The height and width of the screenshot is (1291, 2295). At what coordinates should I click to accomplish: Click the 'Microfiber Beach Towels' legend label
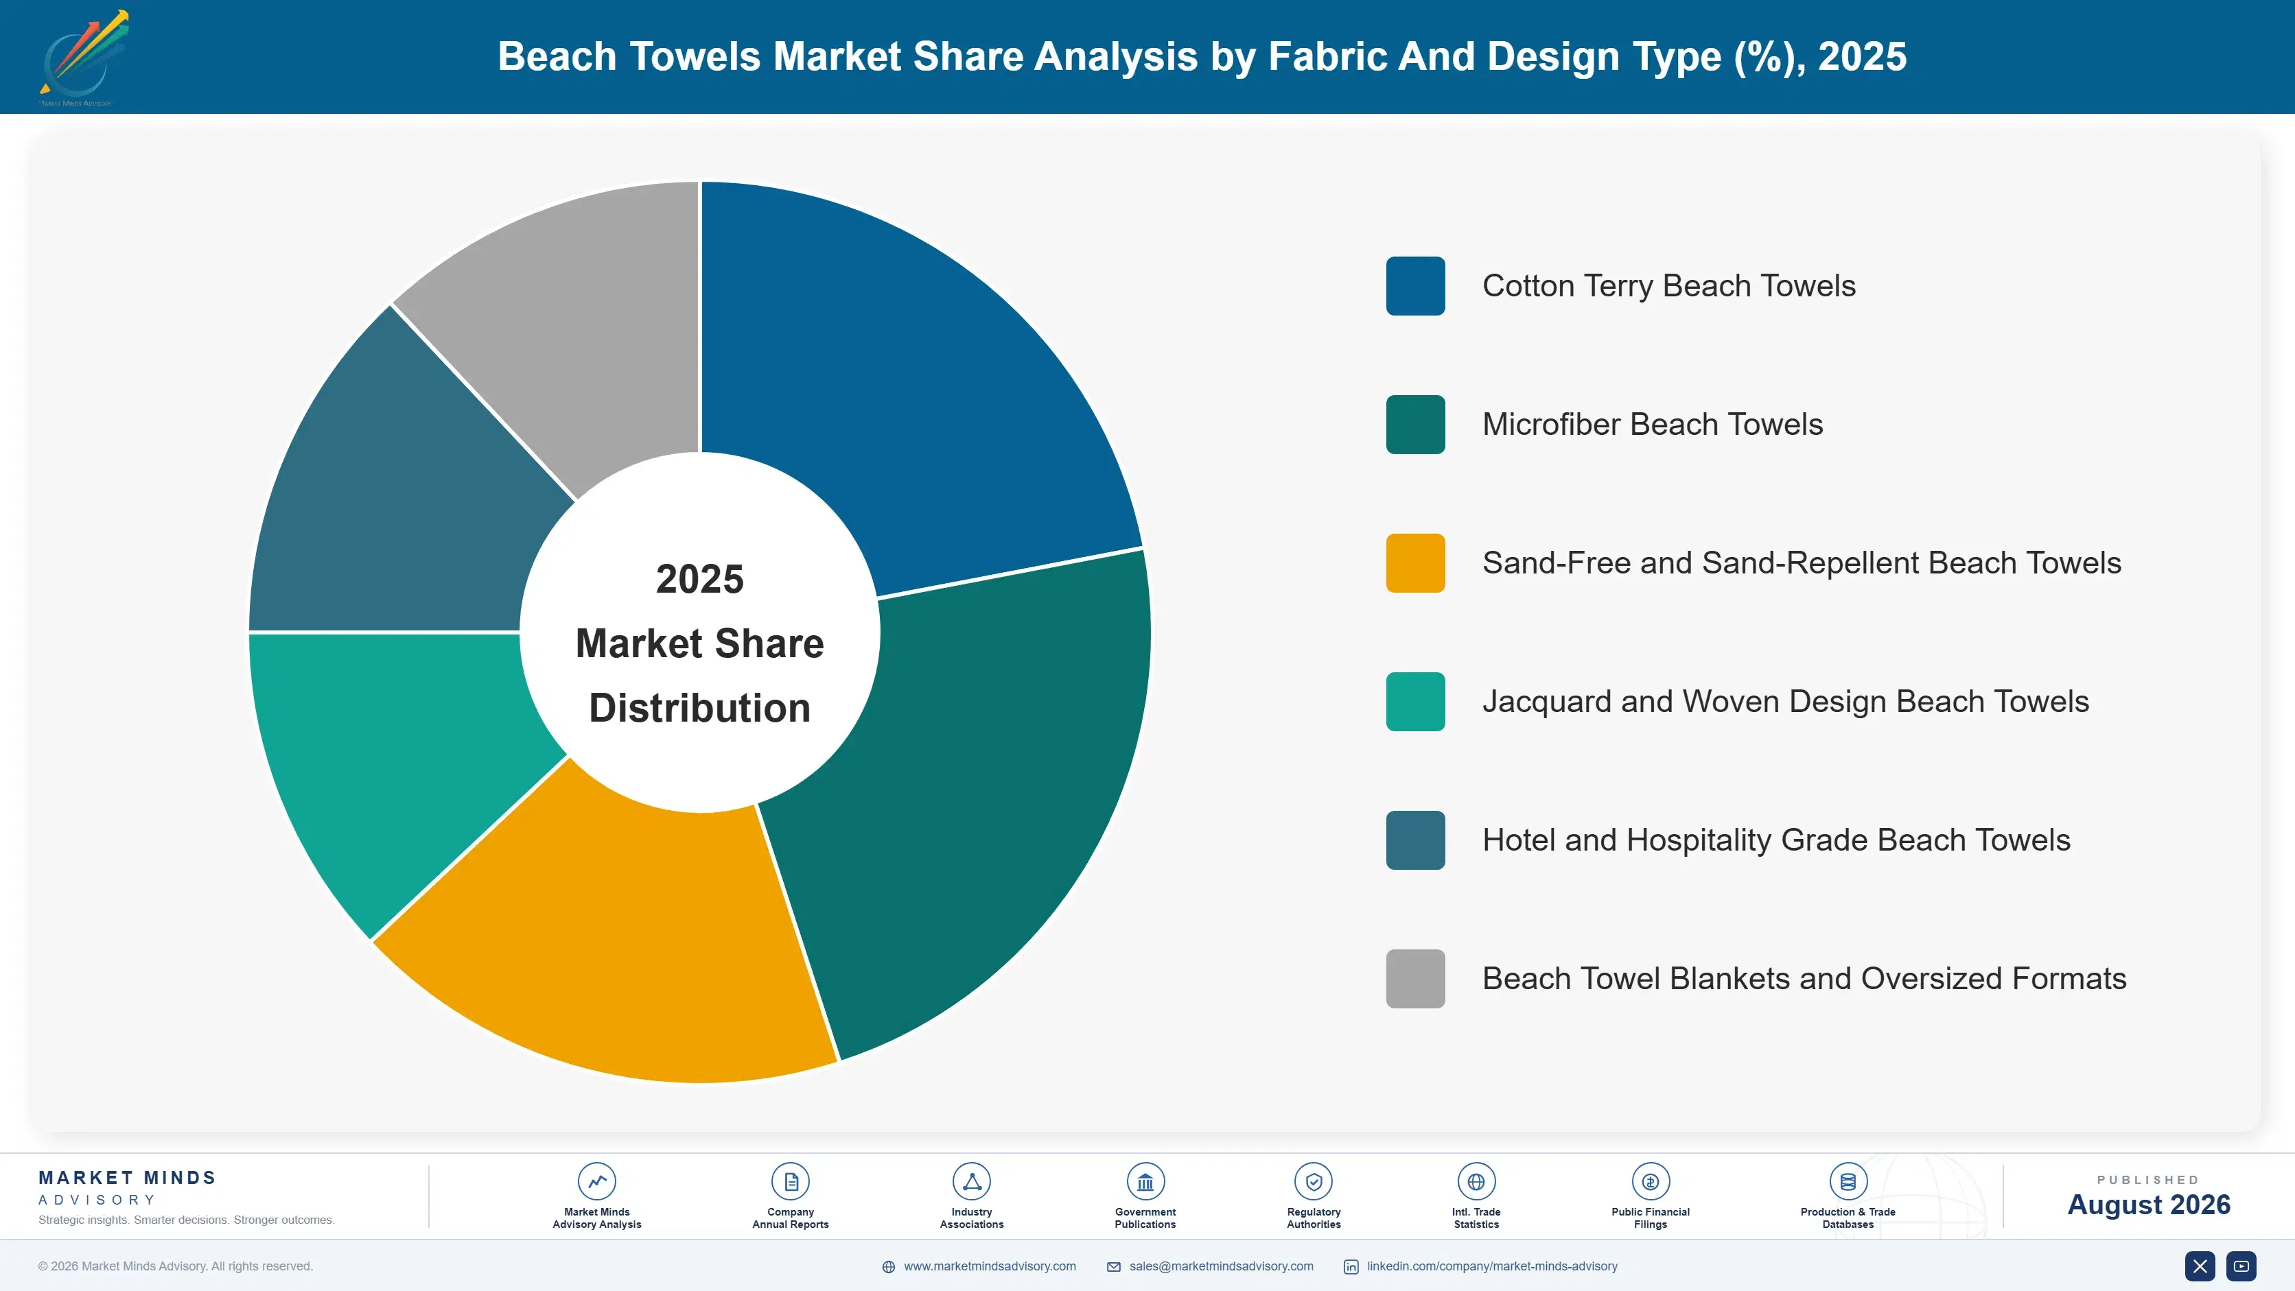(x=1653, y=425)
